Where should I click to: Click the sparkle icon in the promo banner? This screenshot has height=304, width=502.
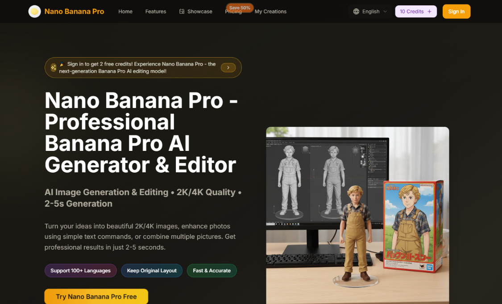53,67
